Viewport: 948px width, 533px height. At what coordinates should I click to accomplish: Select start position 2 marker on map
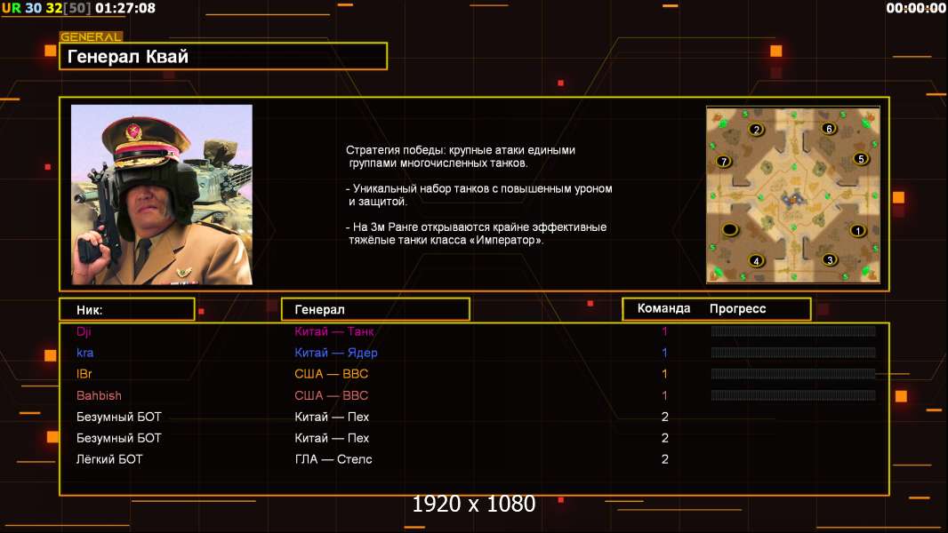click(x=756, y=130)
